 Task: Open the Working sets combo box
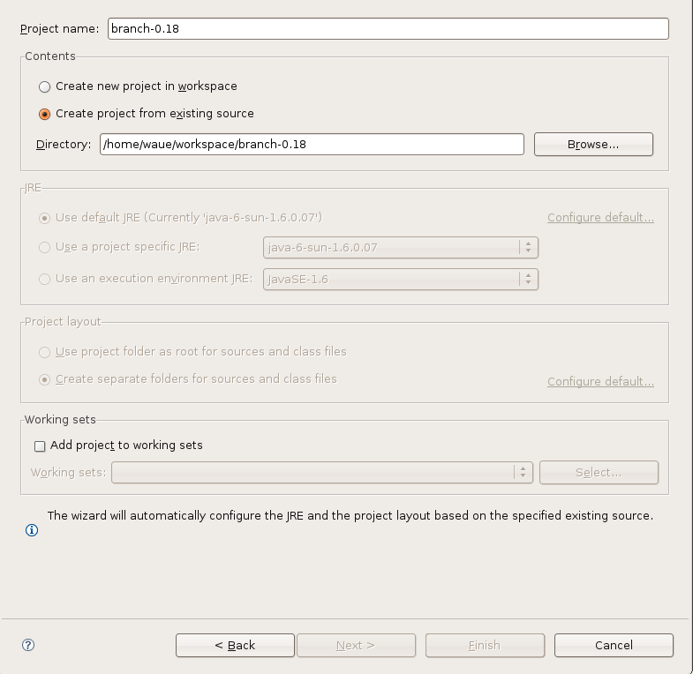(x=322, y=473)
